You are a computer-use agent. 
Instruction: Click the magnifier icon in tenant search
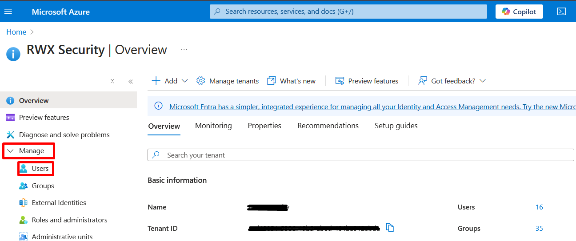pyautogui.click(x=156, y=155)
